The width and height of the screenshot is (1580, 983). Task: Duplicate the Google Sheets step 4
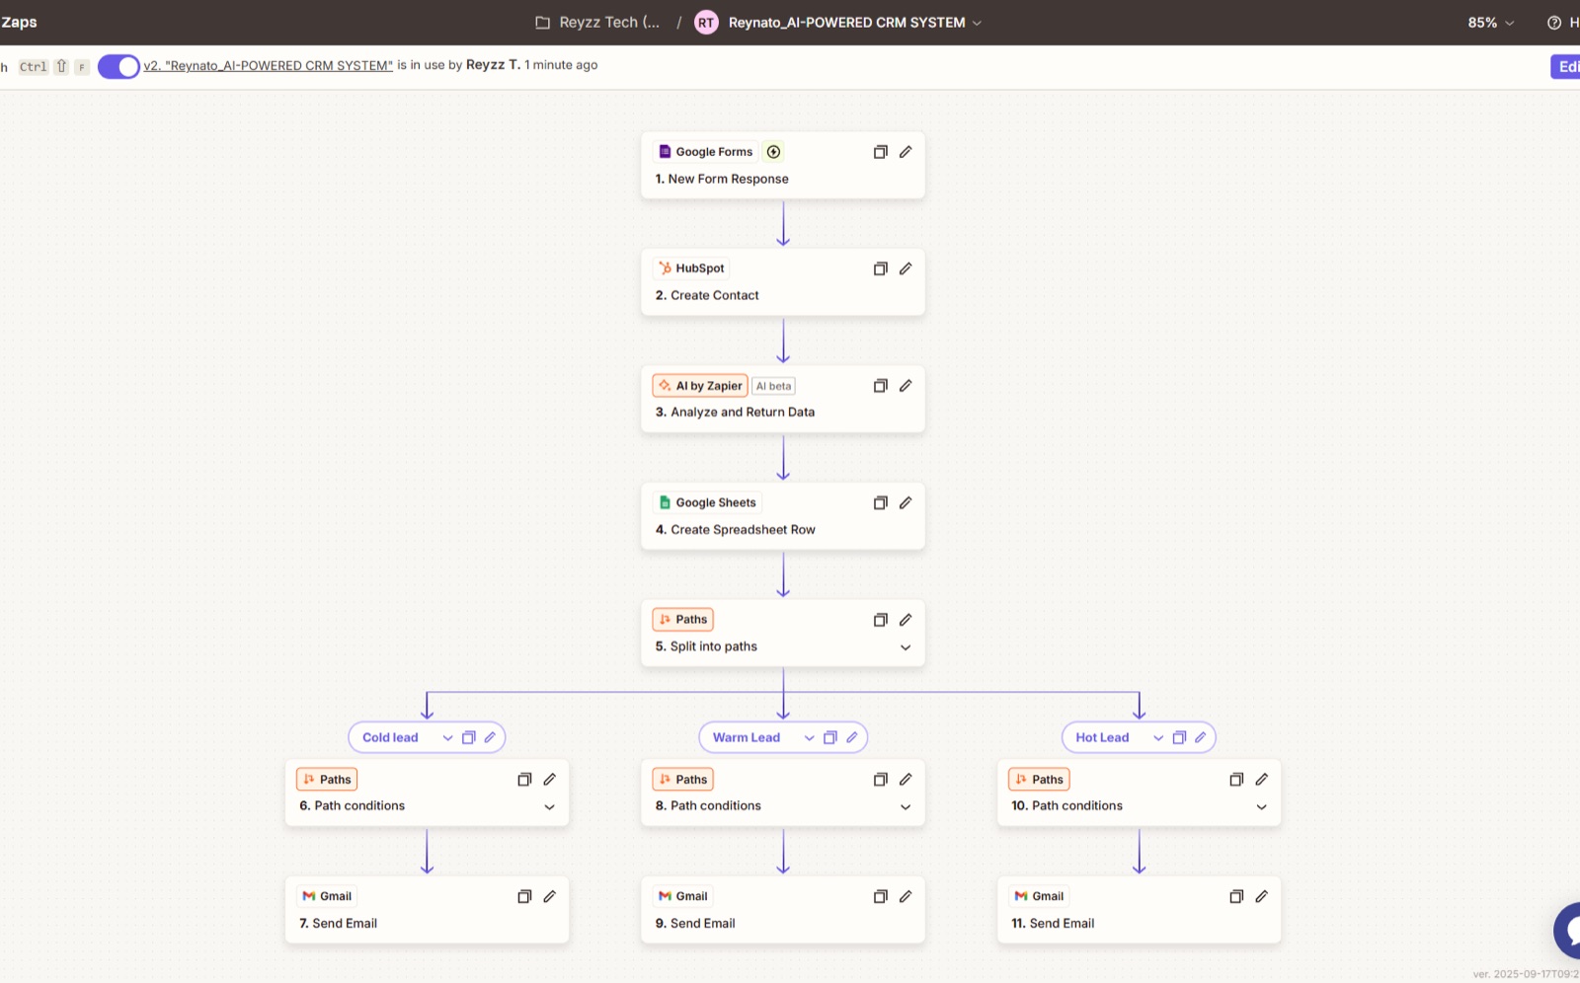pos(880,502)
